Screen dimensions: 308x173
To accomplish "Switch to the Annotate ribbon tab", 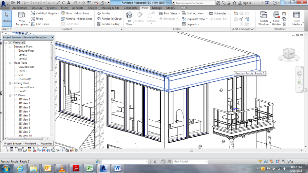I will pyautogui.click(x=77, y=8).
